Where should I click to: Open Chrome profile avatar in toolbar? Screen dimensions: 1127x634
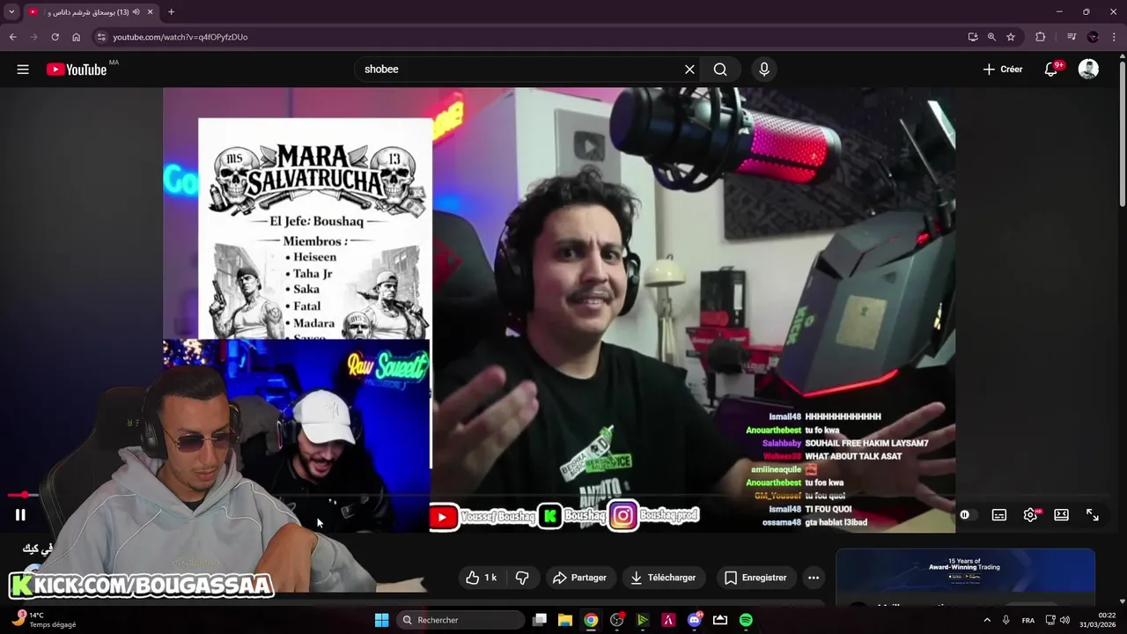(x=1093, y=37)
